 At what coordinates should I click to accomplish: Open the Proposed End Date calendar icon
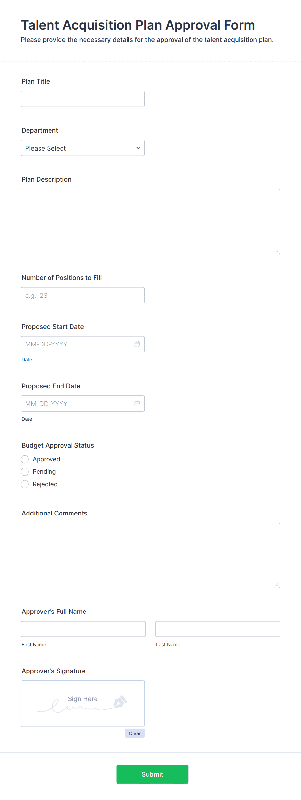click(137, 404)
